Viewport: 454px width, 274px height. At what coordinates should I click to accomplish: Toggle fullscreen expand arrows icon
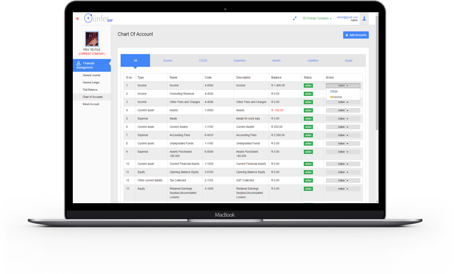[295, 18]
